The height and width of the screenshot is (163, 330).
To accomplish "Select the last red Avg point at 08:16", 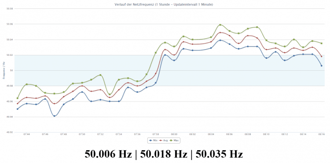I will coord(322,57).
